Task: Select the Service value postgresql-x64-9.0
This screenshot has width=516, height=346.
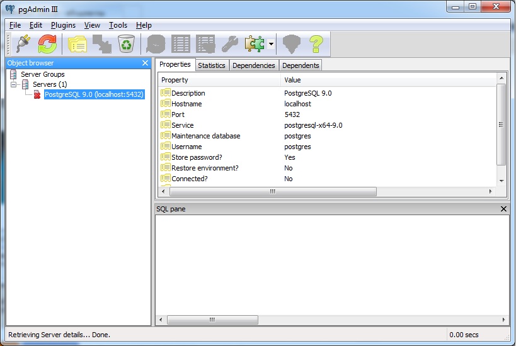Action: coord(313,126)
